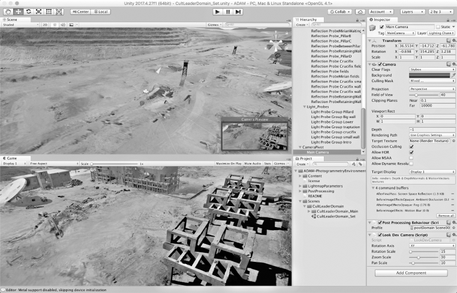Toggle Mute Audio in Game view
Viewport: 457px width, 293px height.
252,164
